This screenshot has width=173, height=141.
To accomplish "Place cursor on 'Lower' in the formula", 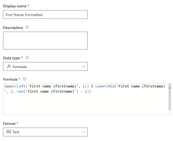I will click(101, 86).
